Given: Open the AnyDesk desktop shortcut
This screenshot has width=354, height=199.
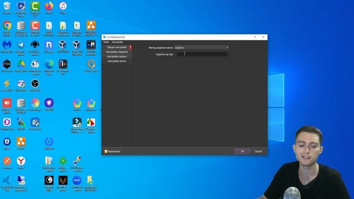Looking at the screenshot, I should click(7, 106).
